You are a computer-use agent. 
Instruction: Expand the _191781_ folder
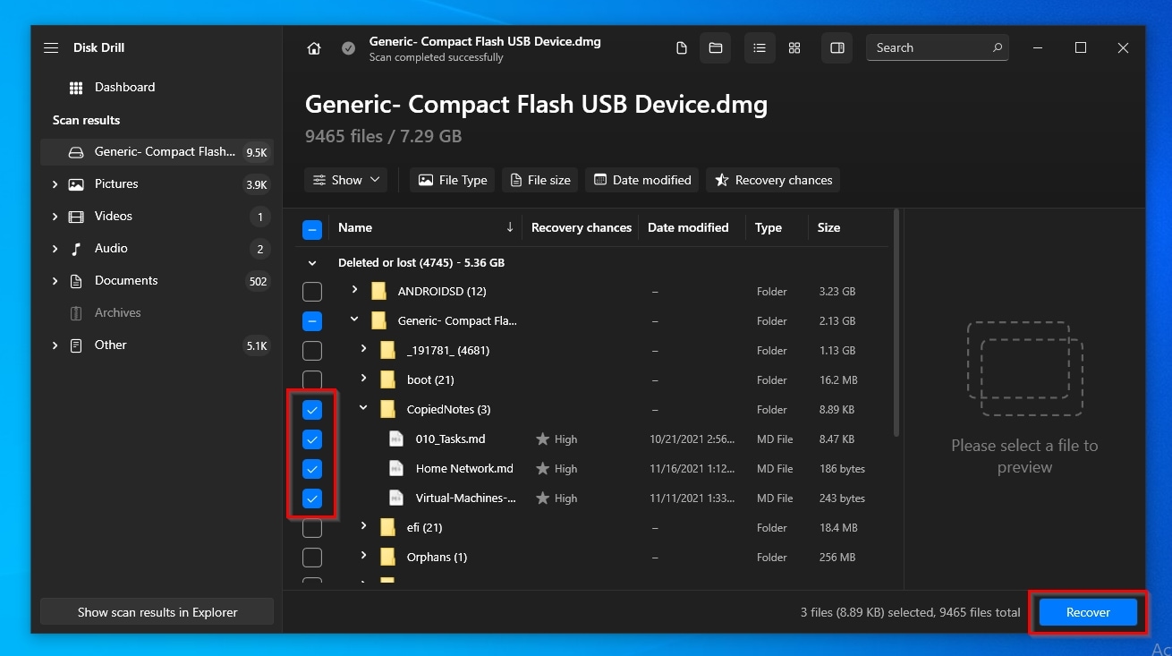tap(363, 349)
